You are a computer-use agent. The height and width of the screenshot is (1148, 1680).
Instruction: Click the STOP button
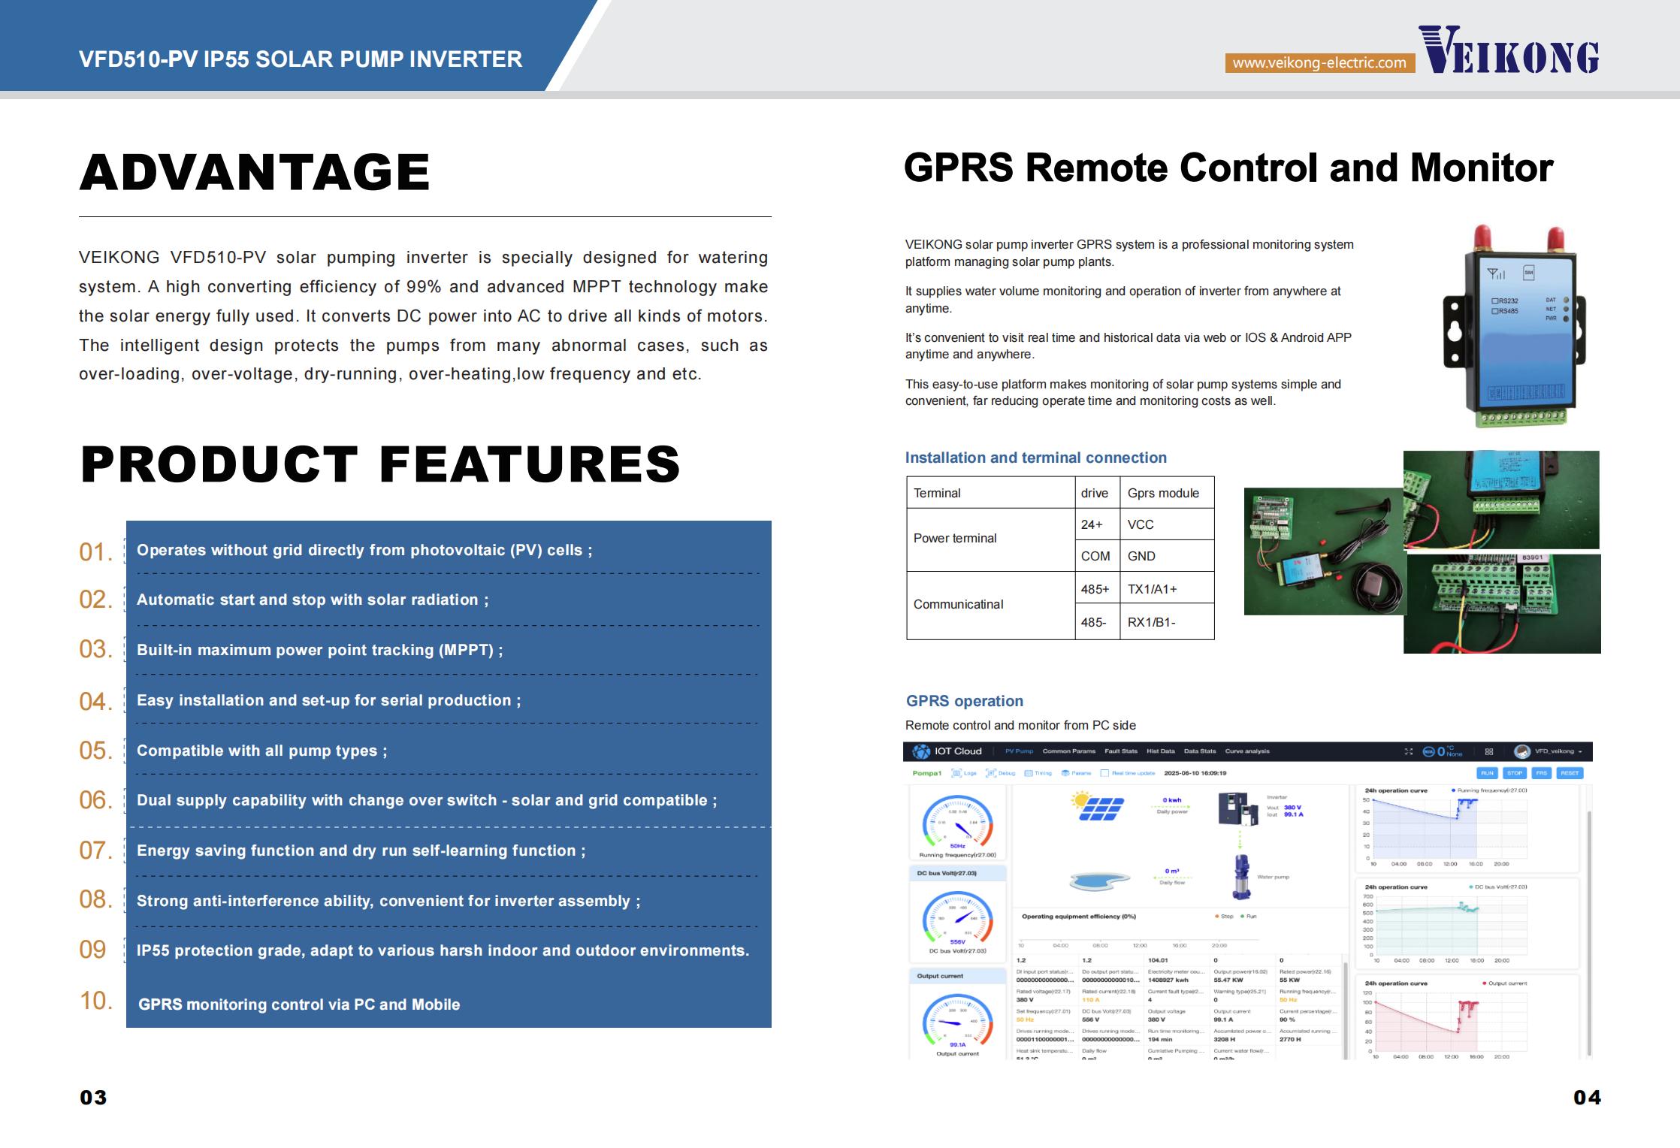click(1515, 773)
